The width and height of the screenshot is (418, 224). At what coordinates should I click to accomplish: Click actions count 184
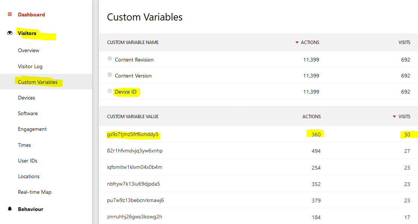coord(316,217)
